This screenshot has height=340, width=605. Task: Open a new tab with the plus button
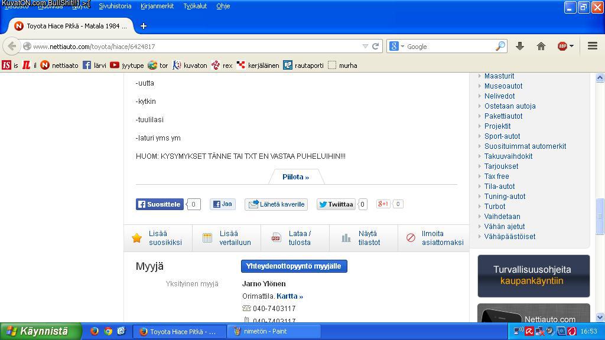pos(143,26)
